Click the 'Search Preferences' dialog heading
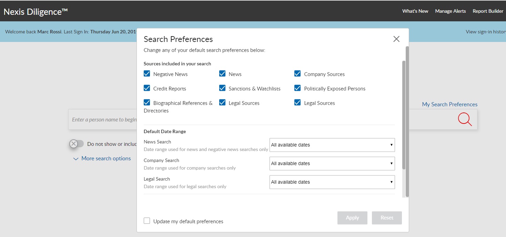 pos(178,39)
